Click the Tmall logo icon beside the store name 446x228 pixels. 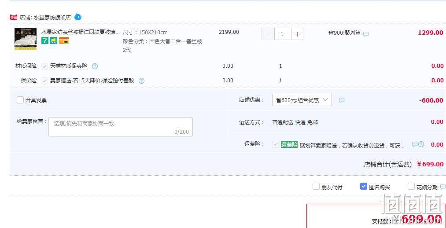[13, 17]
